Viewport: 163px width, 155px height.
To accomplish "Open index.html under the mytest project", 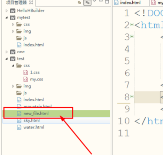I will click(x=34, y=45).
